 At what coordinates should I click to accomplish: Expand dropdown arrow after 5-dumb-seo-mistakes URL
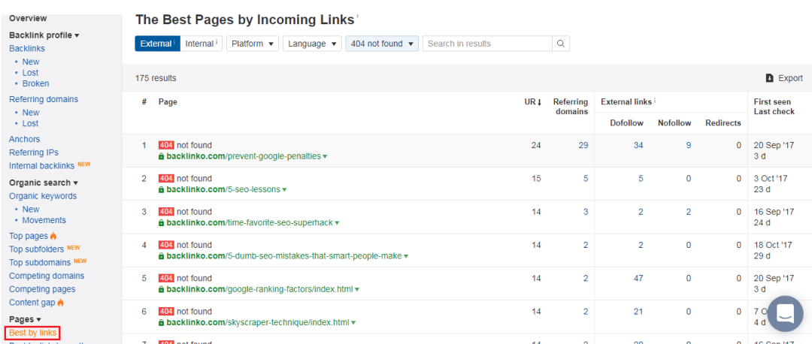pos(406,256)
